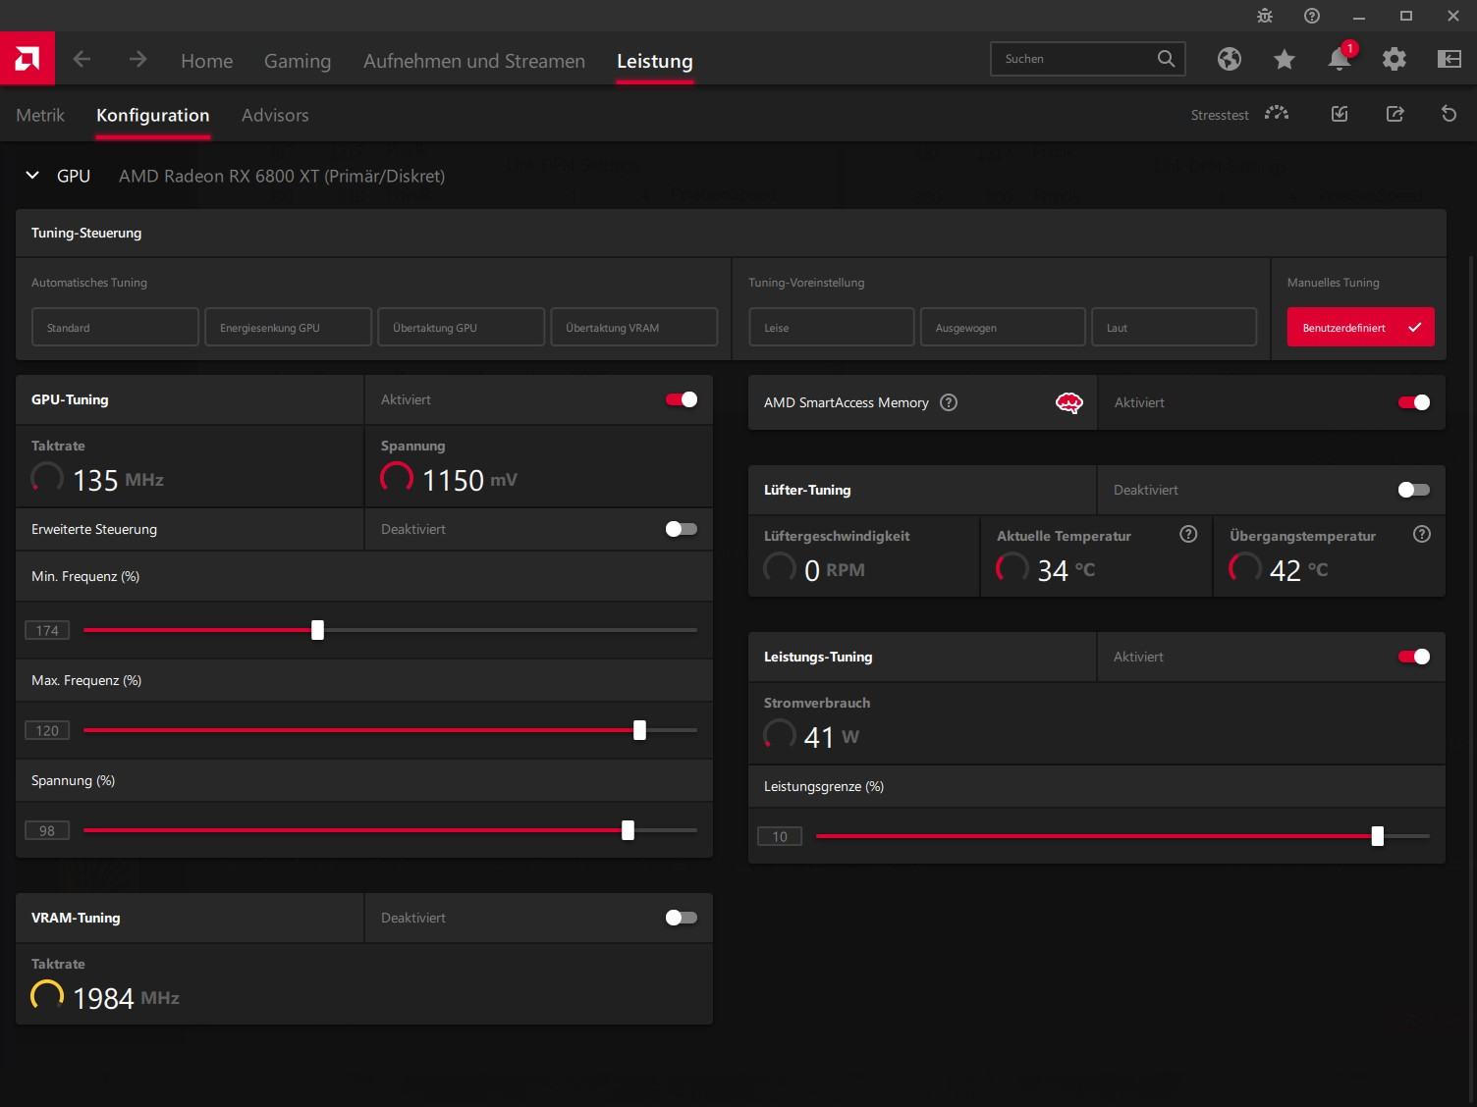This screenshot has width=1477, height=1107.
Task: Open the bug report tool icon
Action: [x=1265, y=16]
